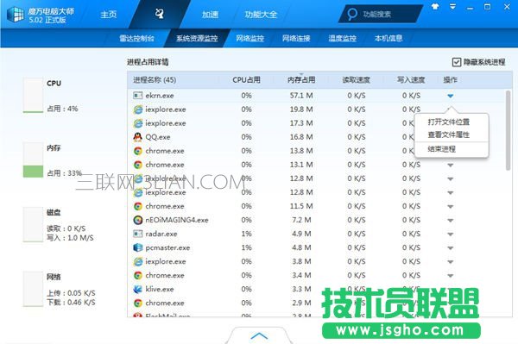Expand action arrow for 3.8 M iexplore.exe
Viewport: 518px width, 344px height.
(x=451, y=262)
